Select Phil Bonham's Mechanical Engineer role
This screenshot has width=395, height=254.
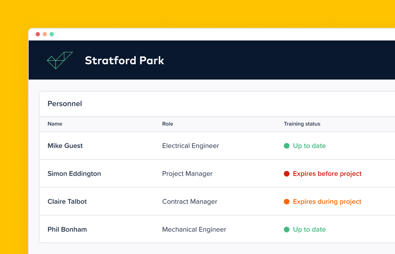pos(194,229)
